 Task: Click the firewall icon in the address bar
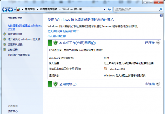pos(19,9)
